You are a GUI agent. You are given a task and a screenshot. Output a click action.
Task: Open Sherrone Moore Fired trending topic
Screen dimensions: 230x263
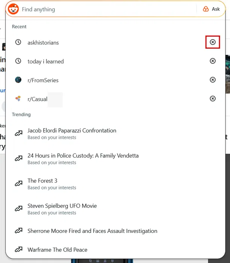(x=92, y=231)
